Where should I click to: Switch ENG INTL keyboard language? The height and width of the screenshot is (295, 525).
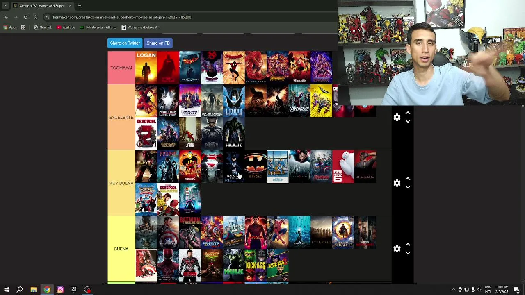tap(488, 290)
